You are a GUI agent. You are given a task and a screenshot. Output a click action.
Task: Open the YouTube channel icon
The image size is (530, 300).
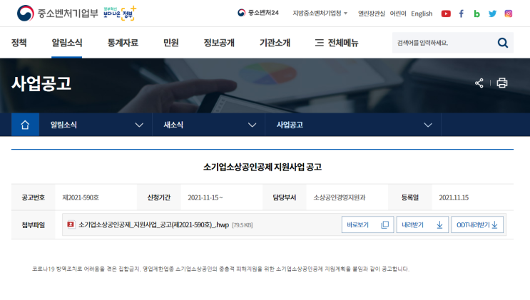coord(446,14)
